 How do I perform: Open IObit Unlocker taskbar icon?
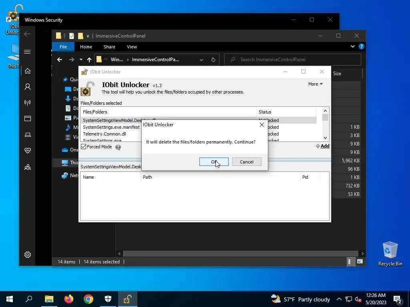pos(128,299)
